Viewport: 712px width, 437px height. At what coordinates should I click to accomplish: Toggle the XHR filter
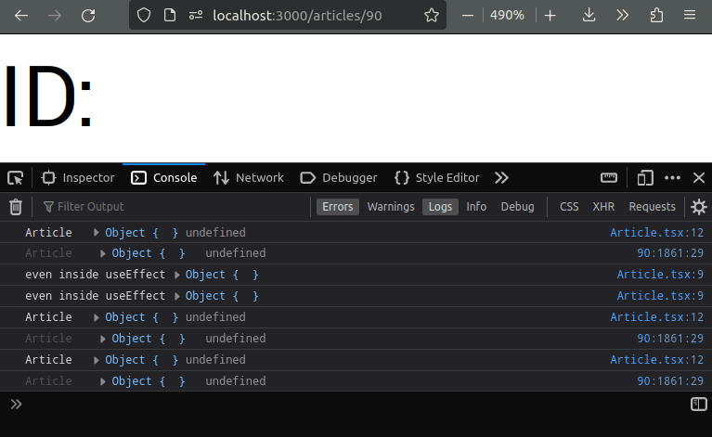coord(603,207)
